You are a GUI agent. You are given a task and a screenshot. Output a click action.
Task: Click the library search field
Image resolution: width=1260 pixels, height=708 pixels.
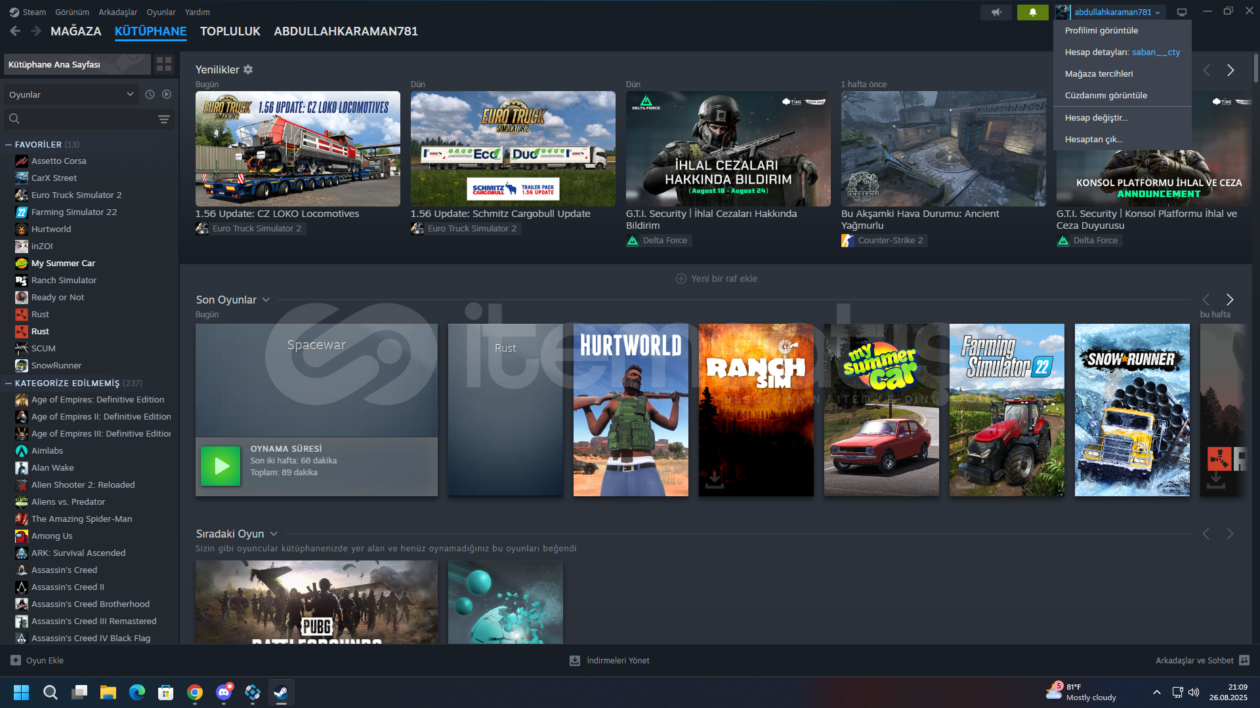tap(79, 119)
